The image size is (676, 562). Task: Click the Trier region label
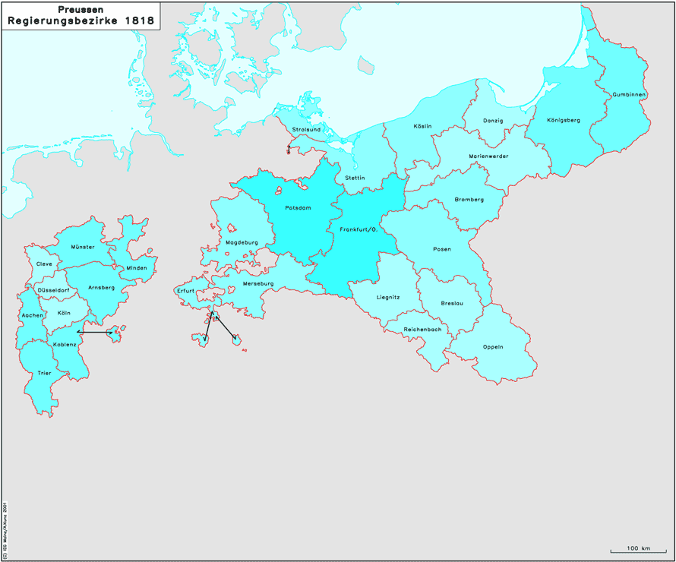point(44,373)
